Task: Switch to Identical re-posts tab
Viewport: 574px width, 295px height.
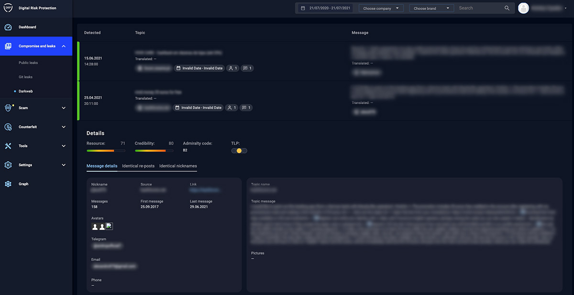Action: pyautogui.click(x=138, y=166)
